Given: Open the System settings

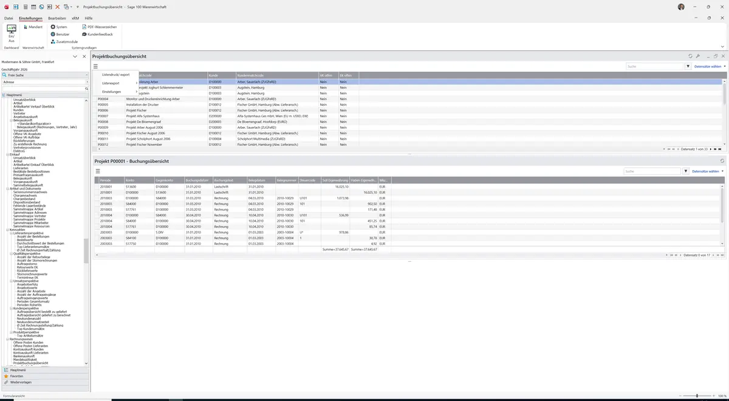Looking at the screenshot, I should click(x=59, y=27).
